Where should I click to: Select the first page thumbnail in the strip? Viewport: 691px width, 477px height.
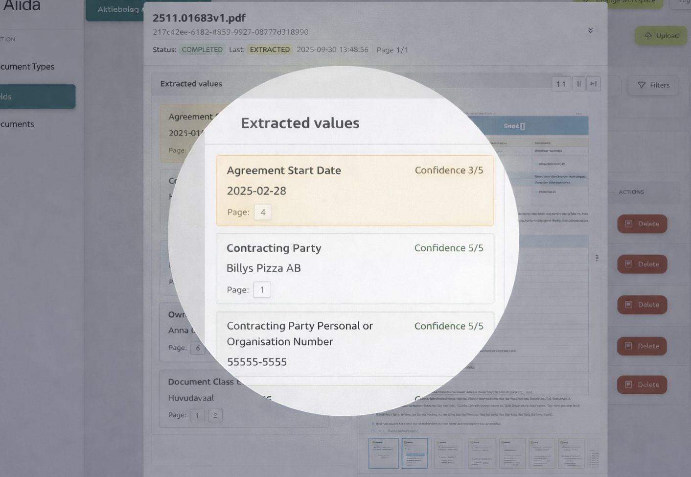pyautogui.click(x=384, y=453)
